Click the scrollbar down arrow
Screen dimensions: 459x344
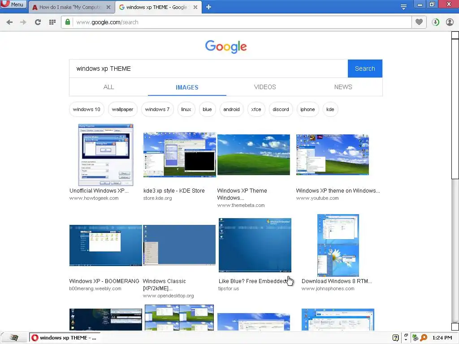click(x=455, y=327)
